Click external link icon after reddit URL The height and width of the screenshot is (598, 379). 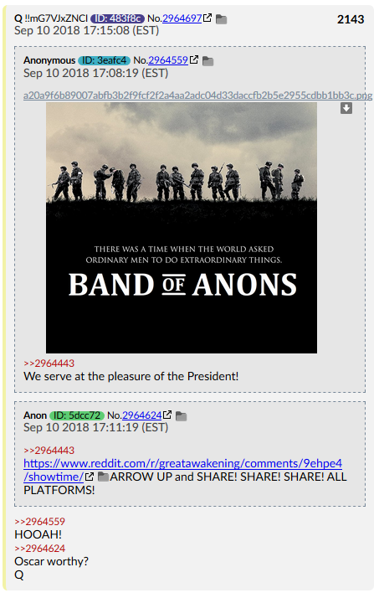90,477
